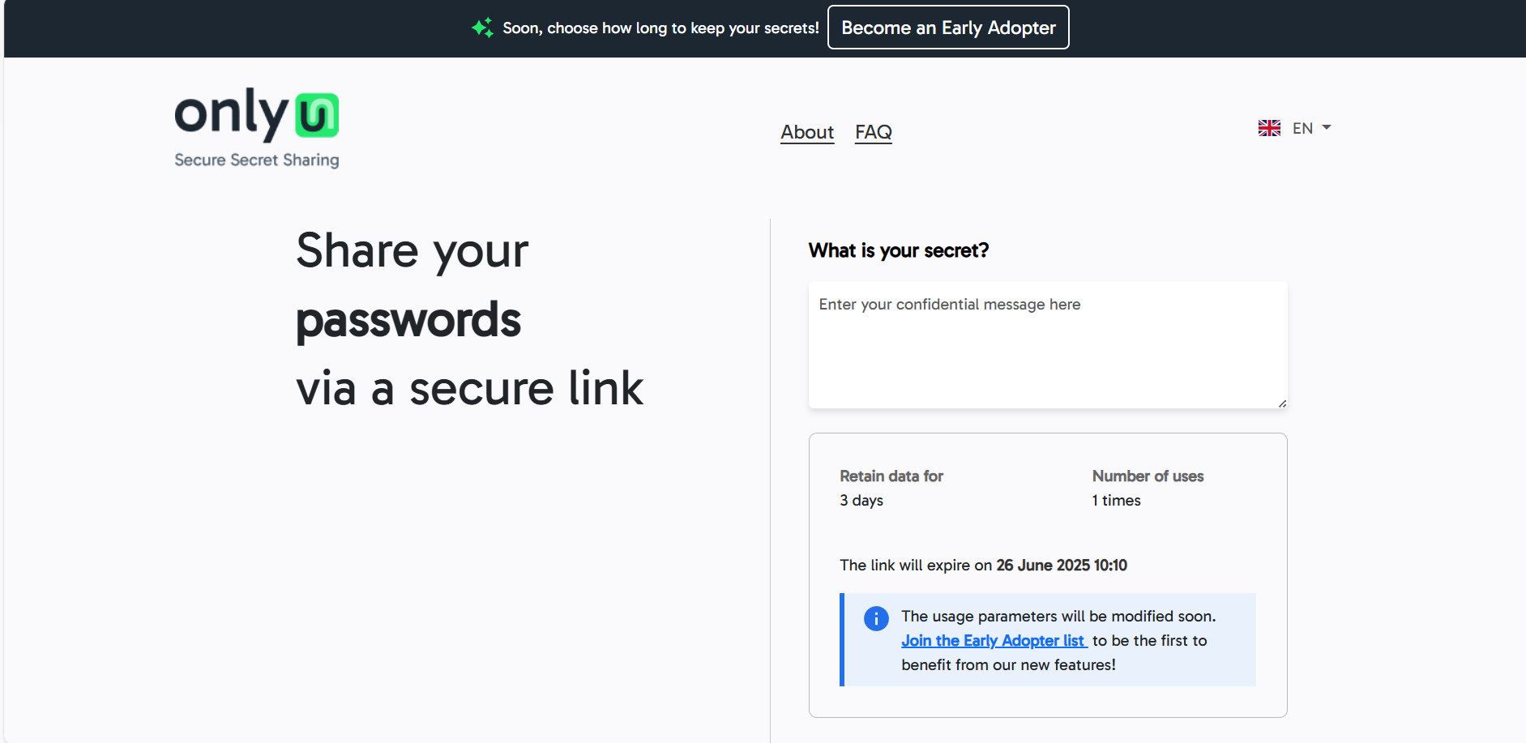Click the Secure Secret Sharing tagline
The height and width of the screenshot is (743, 1526).
(x=257, y=160)
